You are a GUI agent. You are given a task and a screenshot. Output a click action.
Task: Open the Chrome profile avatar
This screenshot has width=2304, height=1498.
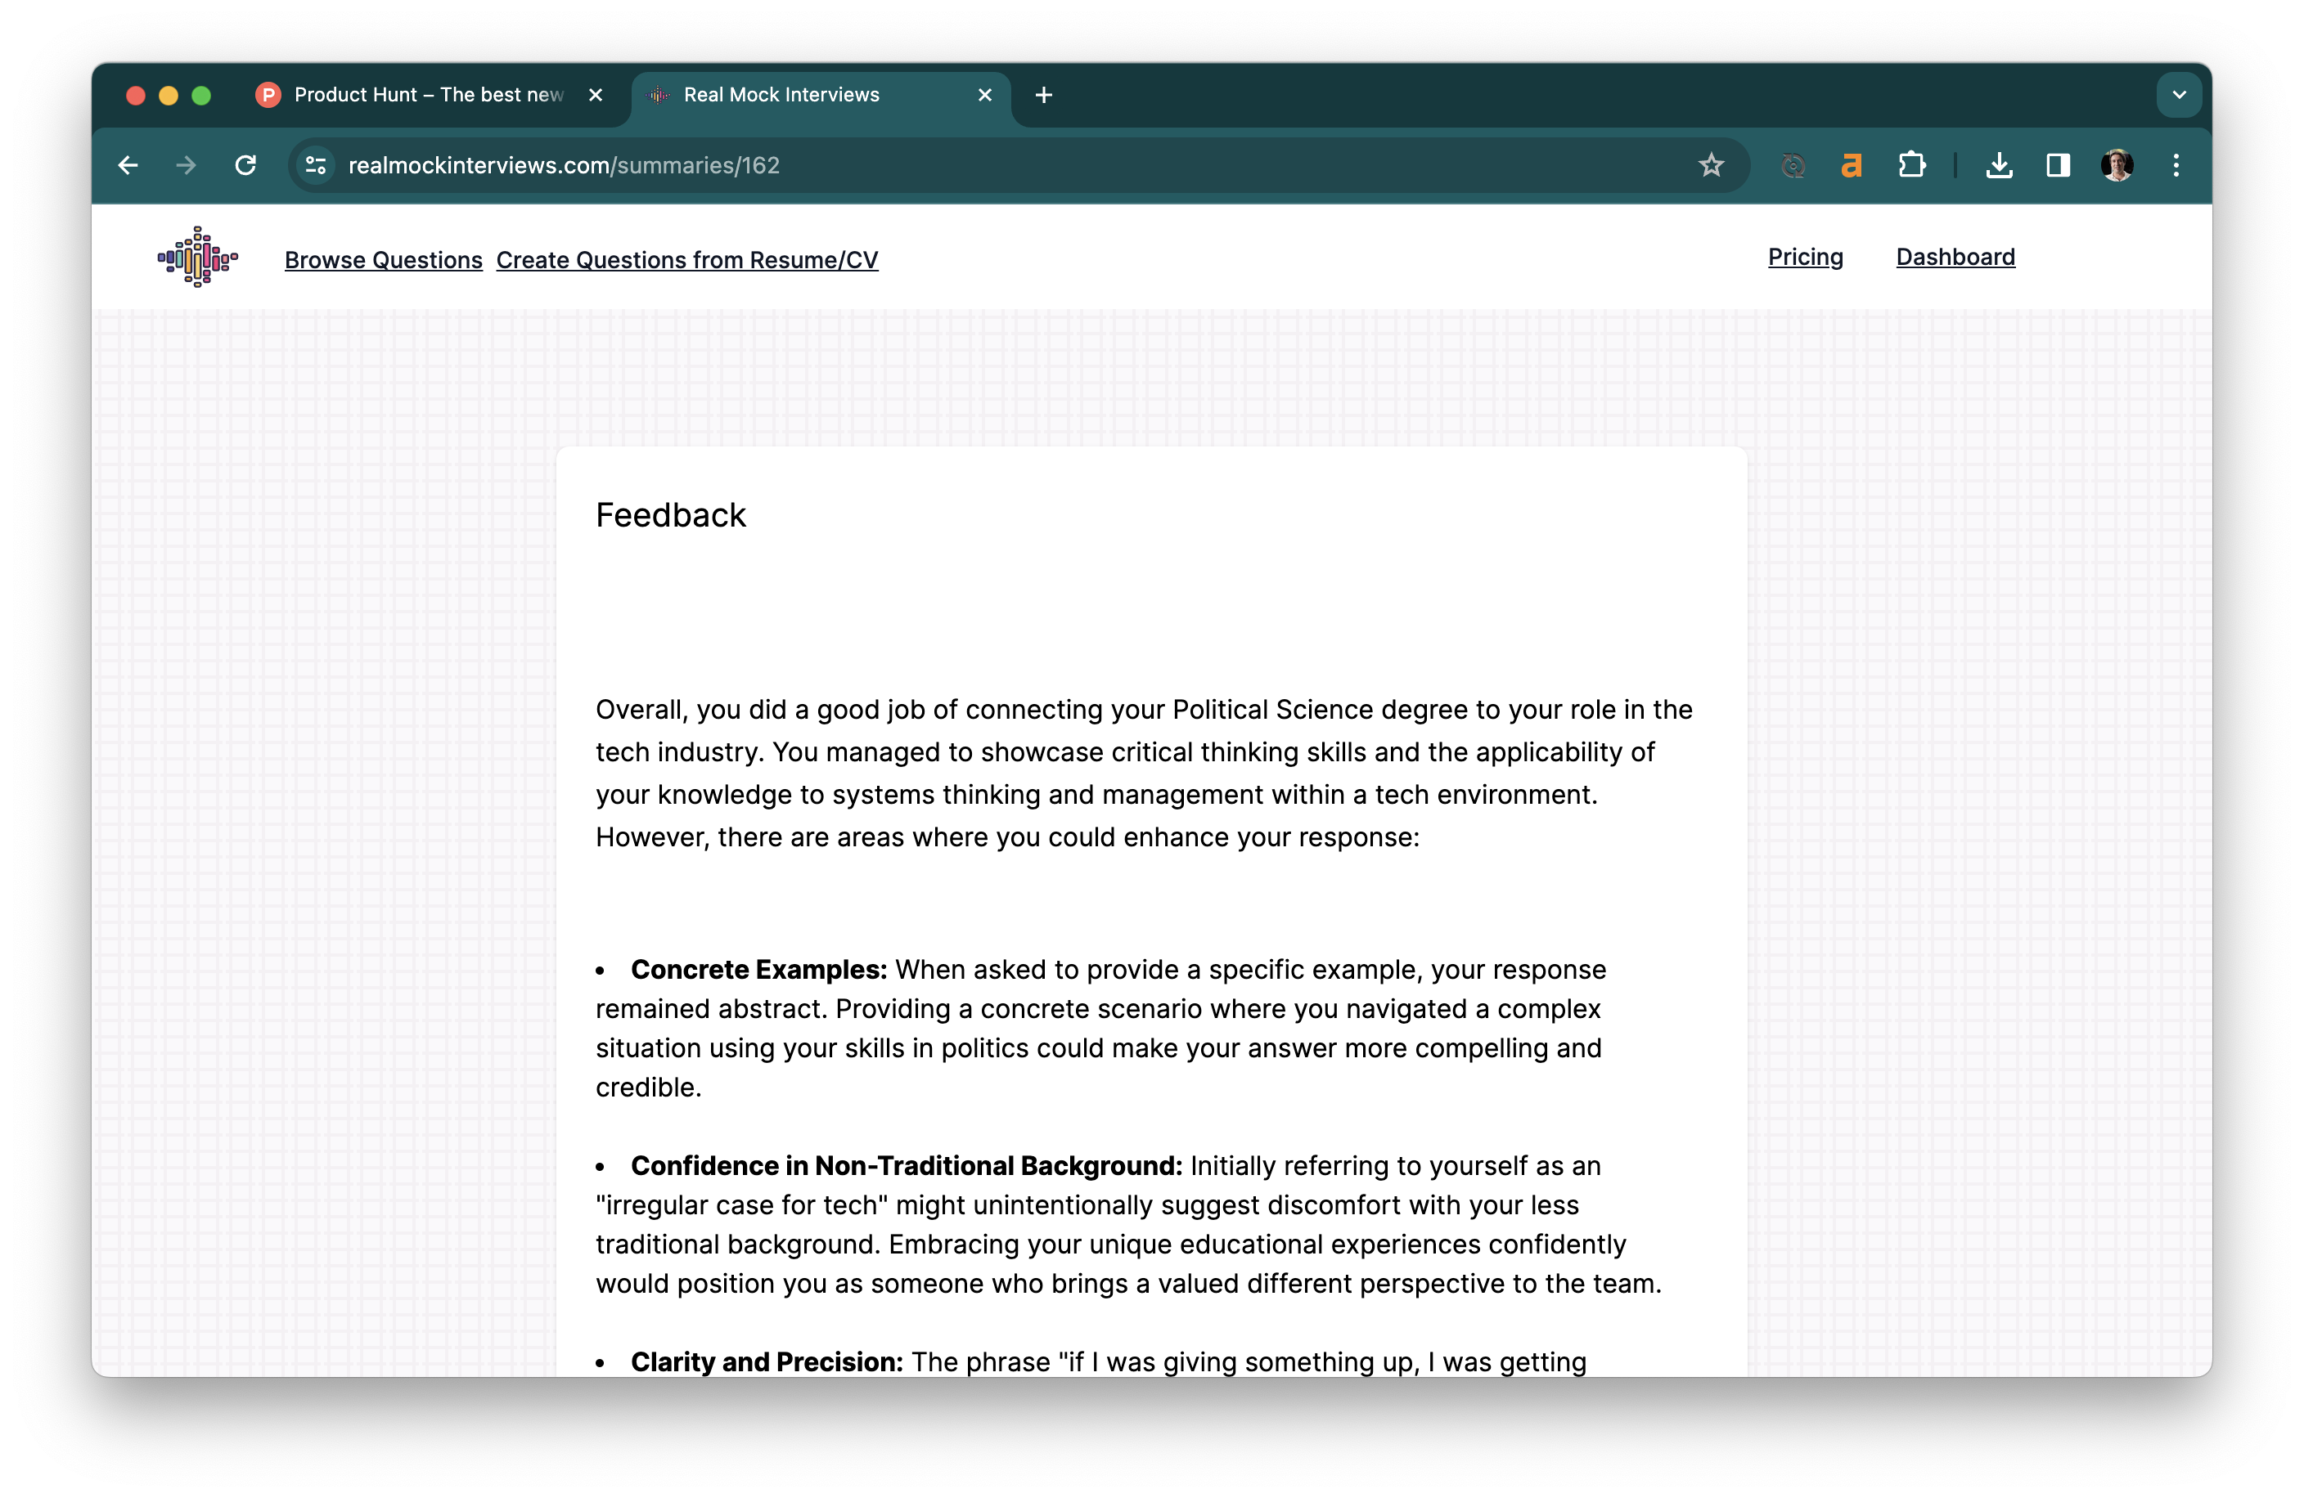2117,165
